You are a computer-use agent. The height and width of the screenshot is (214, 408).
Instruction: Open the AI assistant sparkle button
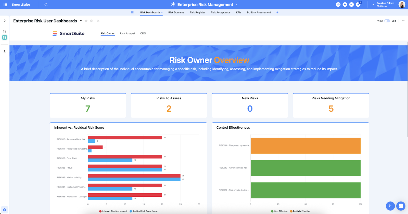[x=390, y=206]
